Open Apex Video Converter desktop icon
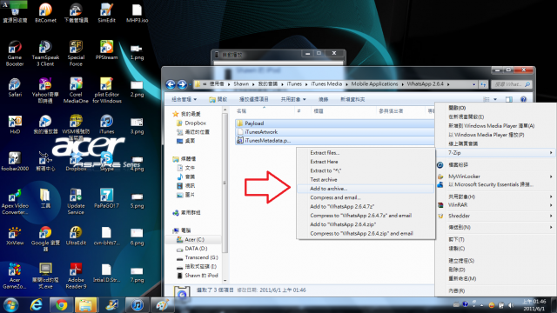This screenshot has height=313, width=557. pos(15,202)
